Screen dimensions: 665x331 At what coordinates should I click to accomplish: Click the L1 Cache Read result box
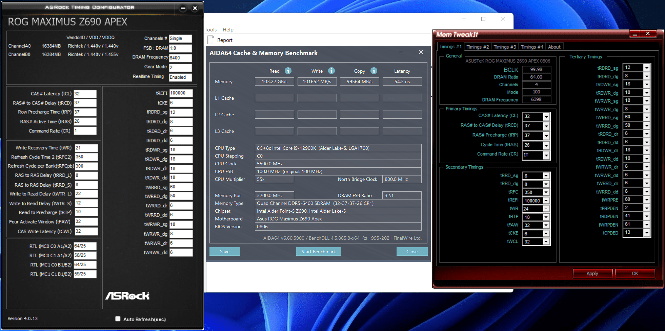point(275,98)
